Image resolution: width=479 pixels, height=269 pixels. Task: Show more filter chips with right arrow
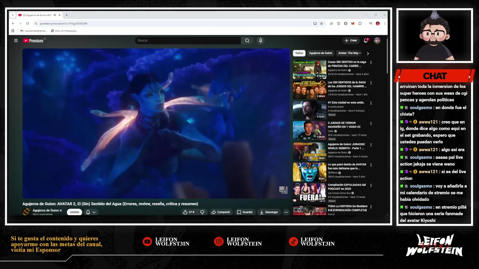[x=367, y=53]
